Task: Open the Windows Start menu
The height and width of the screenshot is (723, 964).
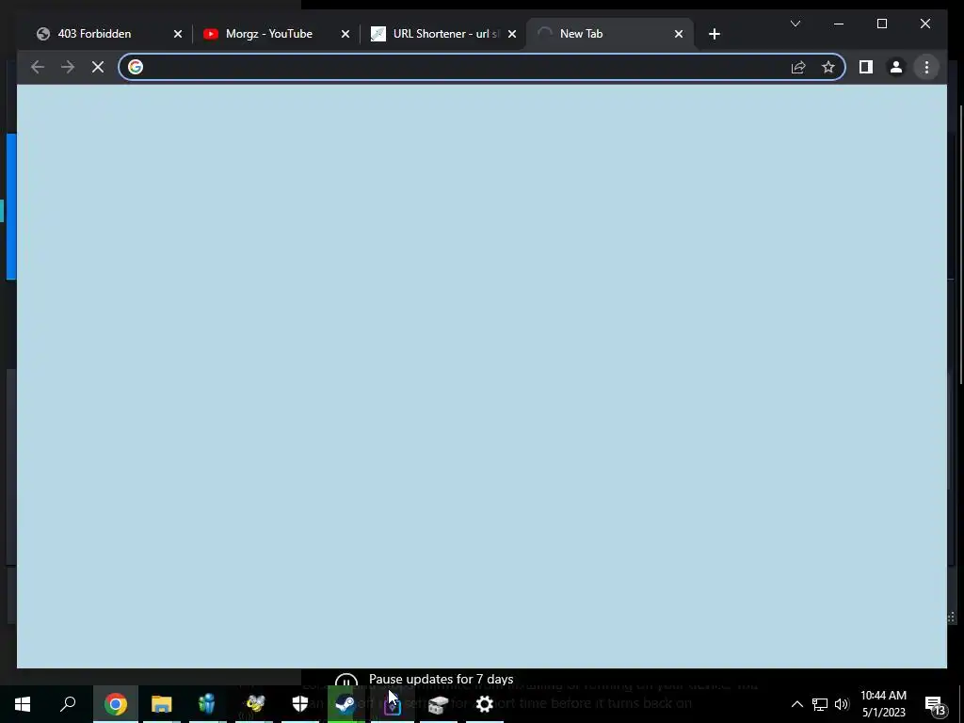Action: 23,704
